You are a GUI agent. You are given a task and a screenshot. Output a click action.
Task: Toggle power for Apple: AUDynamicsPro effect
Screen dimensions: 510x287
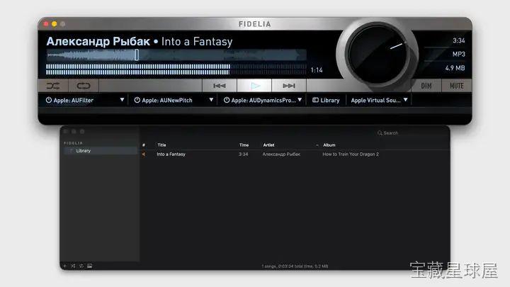click(x=227, y=100)
